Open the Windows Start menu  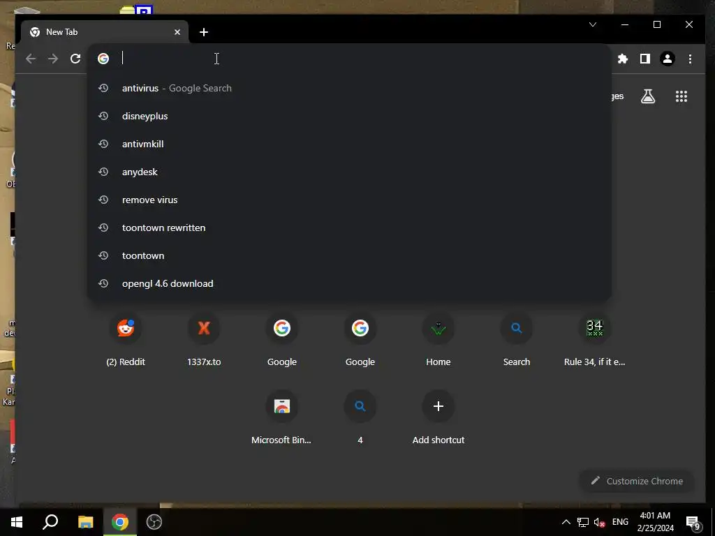click(17, 522)
